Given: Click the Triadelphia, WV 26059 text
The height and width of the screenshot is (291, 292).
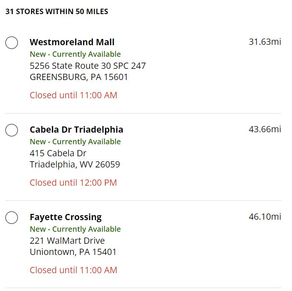Looking at the screenshot, I should (75, 165).
